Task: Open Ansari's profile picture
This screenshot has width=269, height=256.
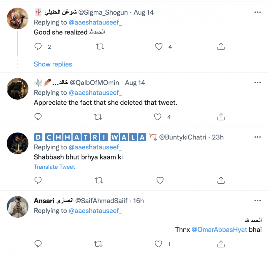Action: coord(18,207)
